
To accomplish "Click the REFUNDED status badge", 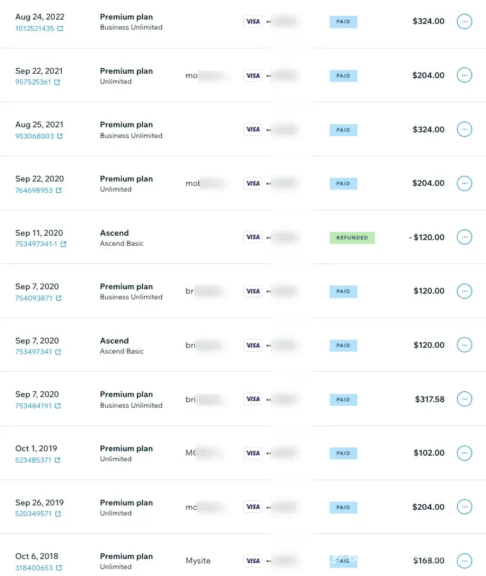I will tap(352, 238).
